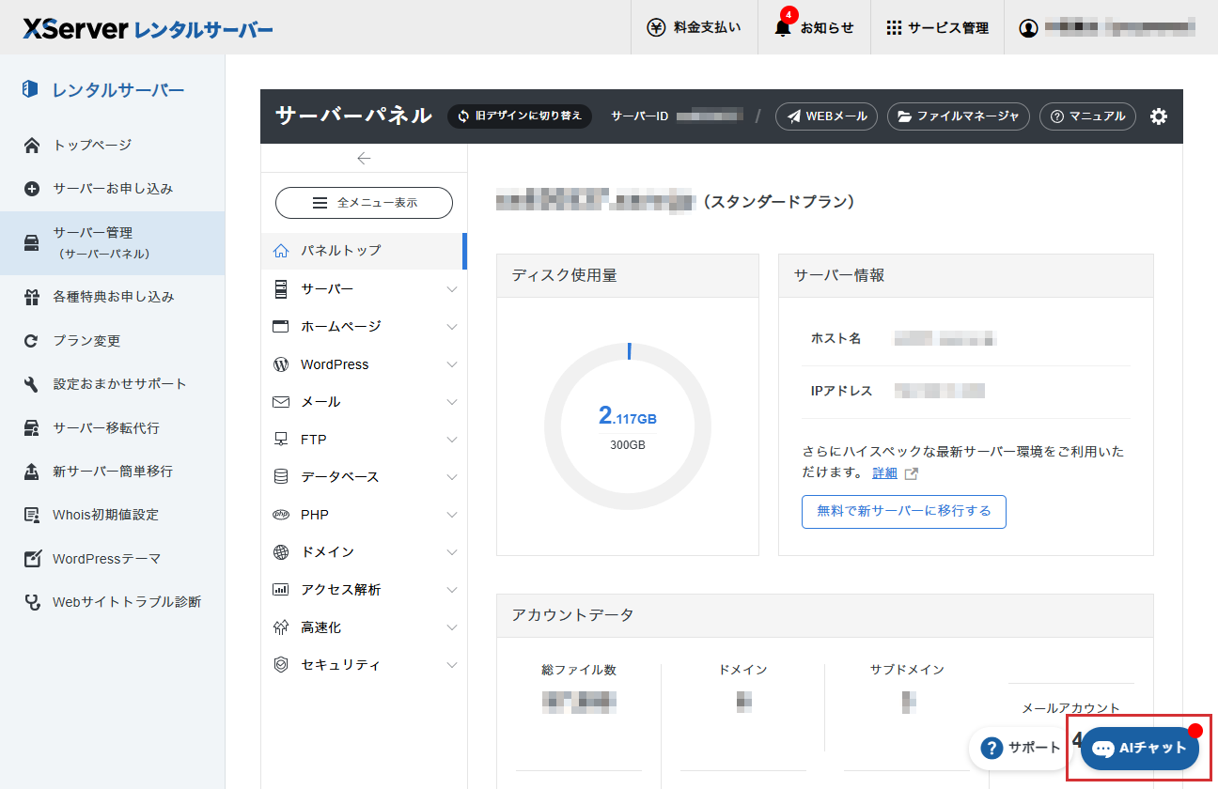Expand the PHP menu chevron

click(452, 515)
